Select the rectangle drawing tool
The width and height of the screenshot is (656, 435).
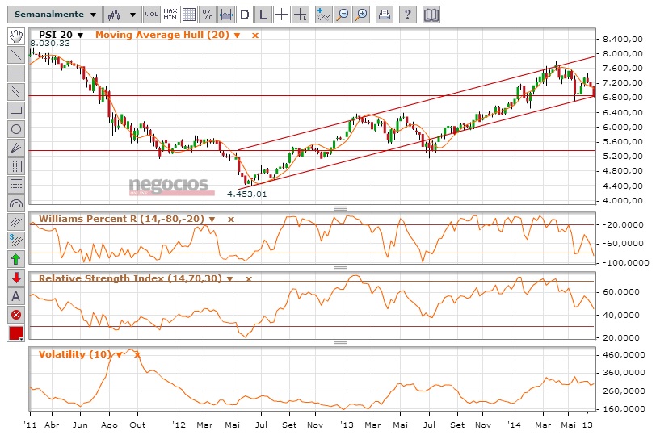coord(16,111)
